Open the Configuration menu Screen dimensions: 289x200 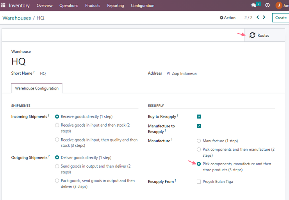pos(143,5)
